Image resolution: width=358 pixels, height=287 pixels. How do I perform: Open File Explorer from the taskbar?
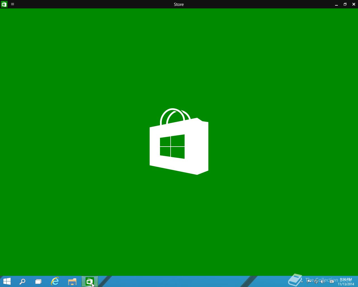[72, 281]
